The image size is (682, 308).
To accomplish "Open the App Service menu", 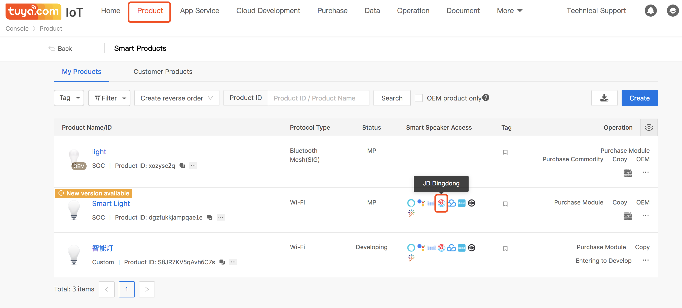I will 199,11.
